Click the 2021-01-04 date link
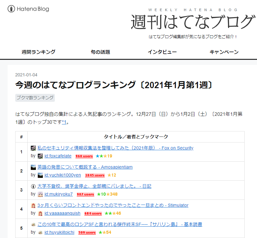The height and width of the screenshot is (238, 257). coord(26,75)
